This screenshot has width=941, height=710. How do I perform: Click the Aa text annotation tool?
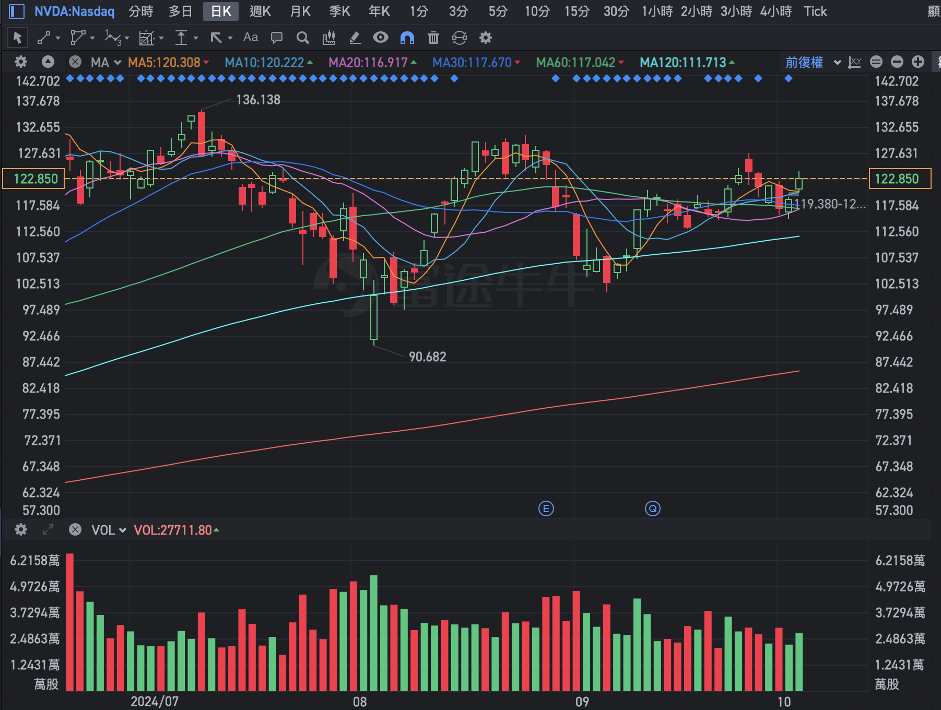pos(251,38)
